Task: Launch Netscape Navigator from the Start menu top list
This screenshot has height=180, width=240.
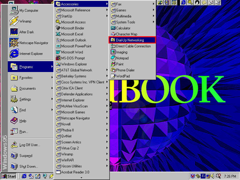Action: coord(31,43)
